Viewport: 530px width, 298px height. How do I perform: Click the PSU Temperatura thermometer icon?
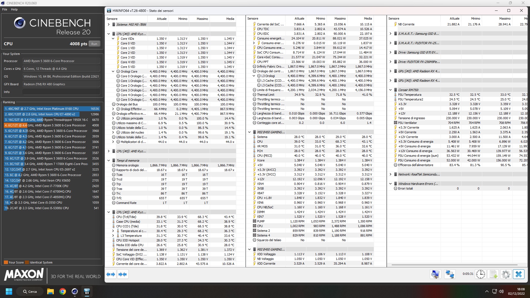(x=396, y=95)
